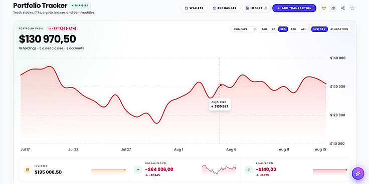Click the Invested wallet icon
Viewport: 369px width, 184px height.
click(28, 170)
